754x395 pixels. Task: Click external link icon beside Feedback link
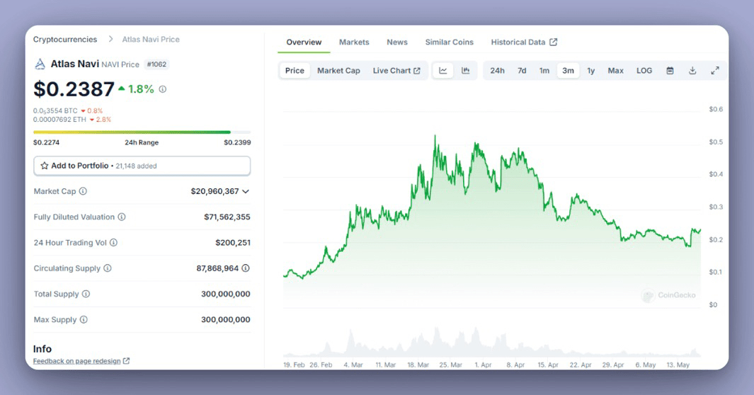point(126,361)
